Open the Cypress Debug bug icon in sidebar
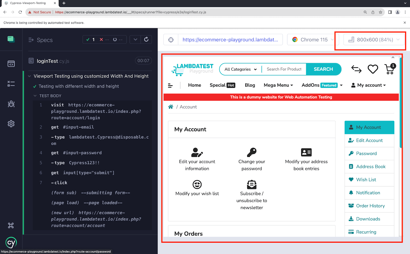 tap(11, 104)
